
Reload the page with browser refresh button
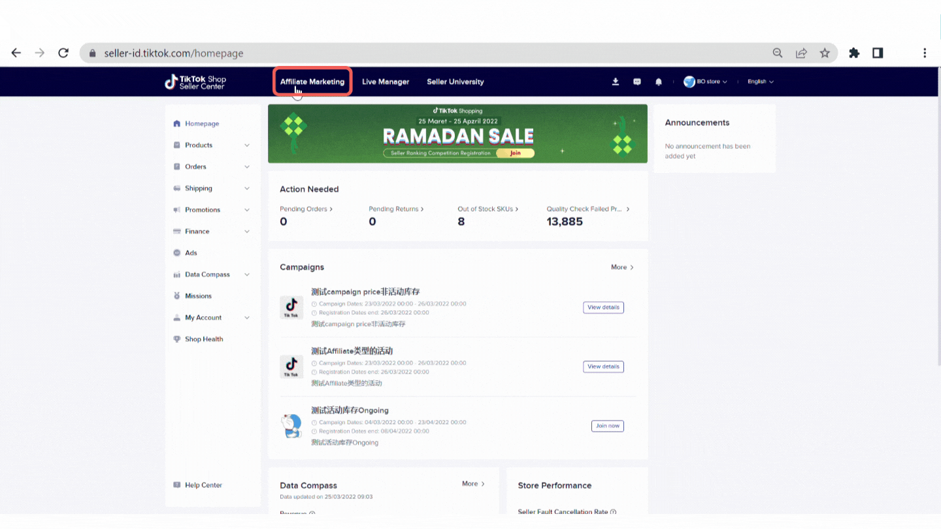[x=63, y=53]
